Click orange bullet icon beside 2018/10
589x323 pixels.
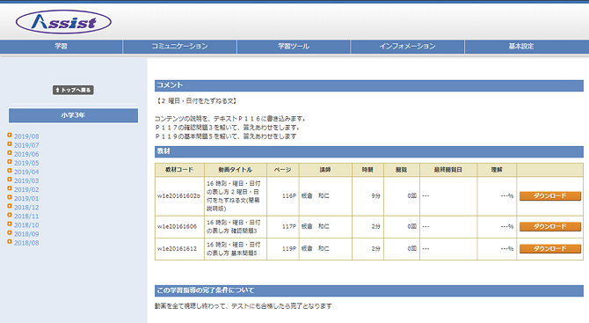point(10,224)
